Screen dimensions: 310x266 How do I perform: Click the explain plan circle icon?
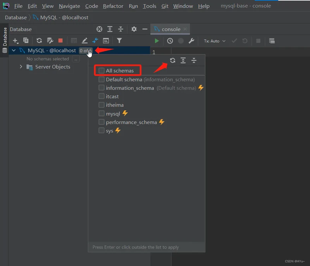[181, 41]
